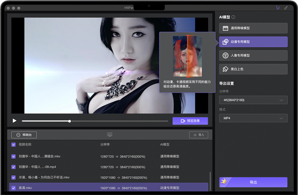This screenshot has height=195, width=298.
Task: Choose the 动漫专用模型 option
Action: click(x=253, y=42)
